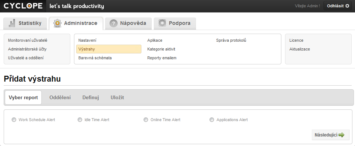Click the CYCLOPE logo
The height and width of the screenshot is (146, 355).
[x=23, y=6]
